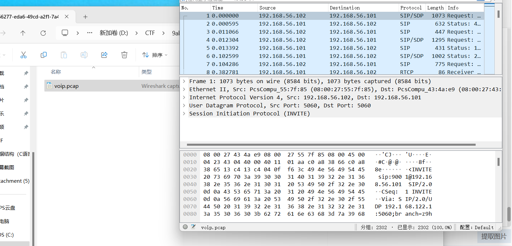Open Expert Information circle icon in status bar
The height and width of the screenshot is (246, 512).
185,227
